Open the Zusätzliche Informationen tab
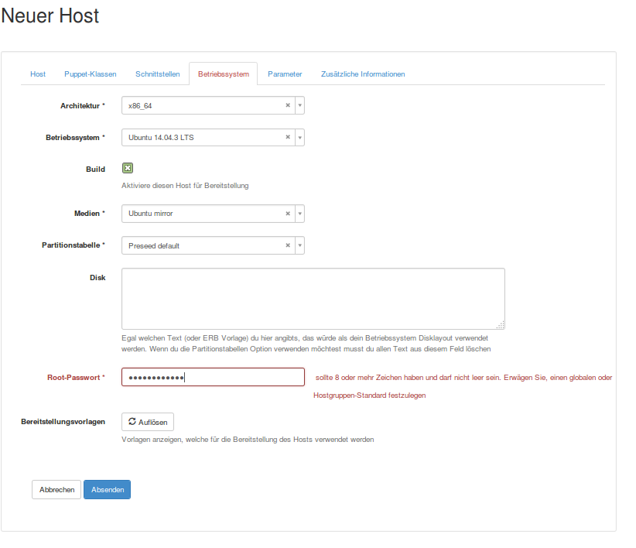 [363, 74]
